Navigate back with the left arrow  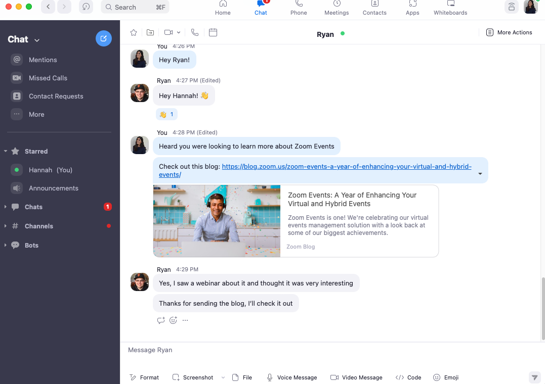48,7
